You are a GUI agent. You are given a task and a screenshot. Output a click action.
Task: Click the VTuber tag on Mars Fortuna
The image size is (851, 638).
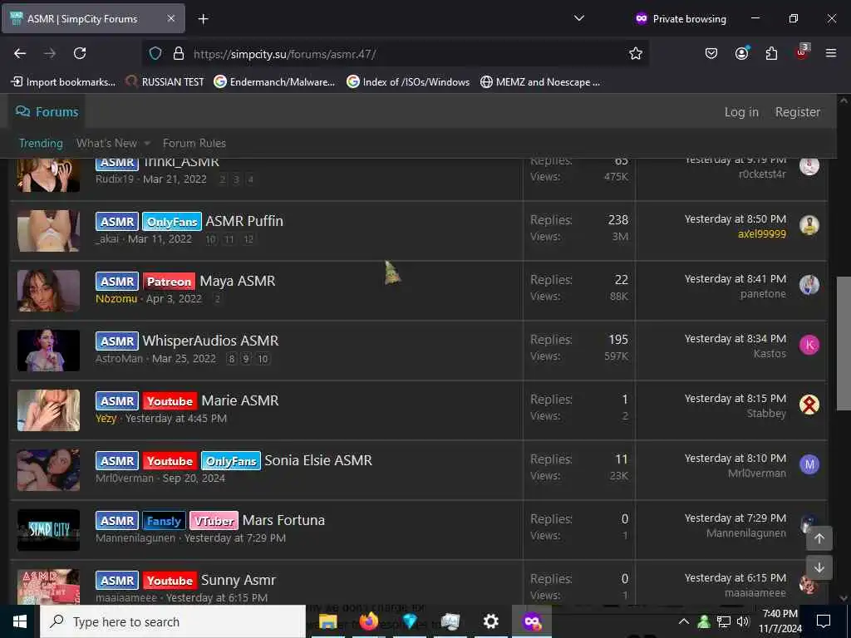[214, 521]
